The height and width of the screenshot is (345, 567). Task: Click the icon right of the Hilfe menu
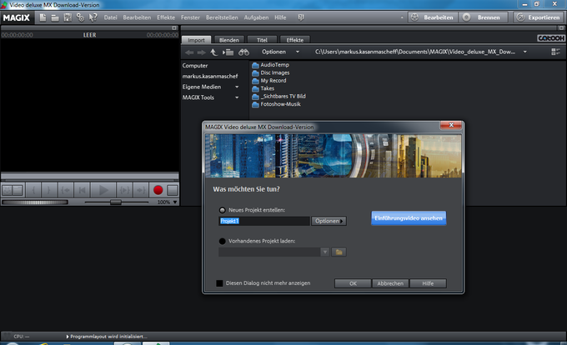pyautogui.click(x=301, y=17)
